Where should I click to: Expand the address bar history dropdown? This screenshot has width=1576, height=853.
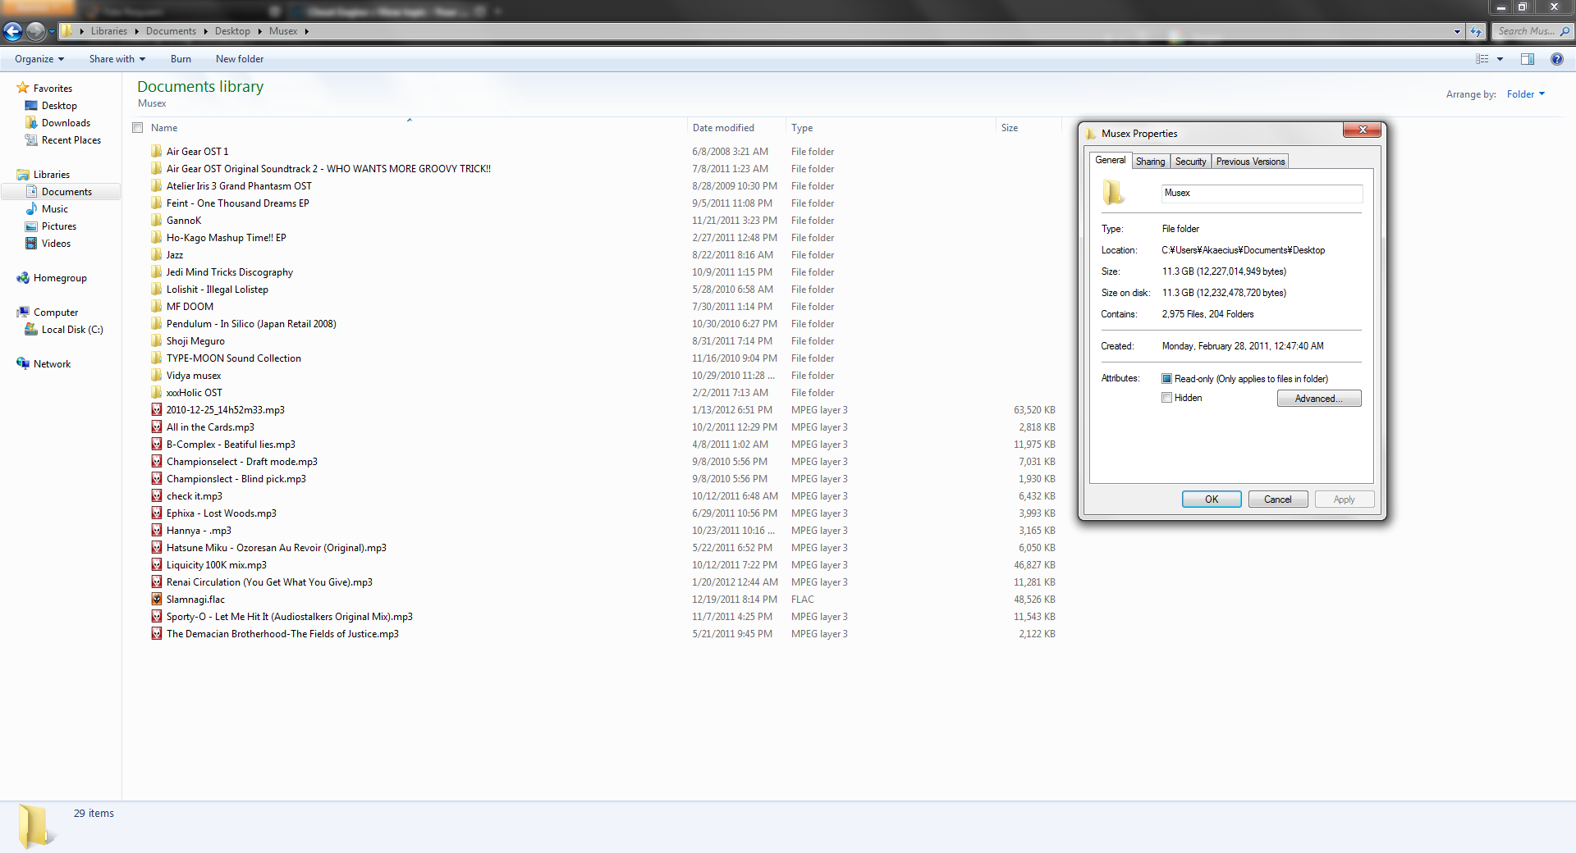pyautogui.click(x=1457, y=31)
